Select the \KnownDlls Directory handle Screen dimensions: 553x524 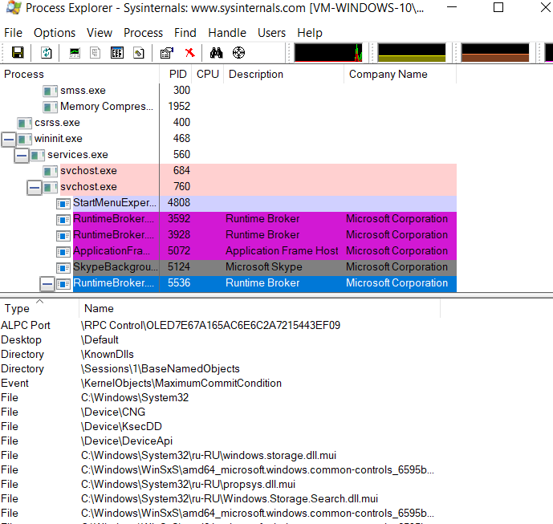pos(220,354)
